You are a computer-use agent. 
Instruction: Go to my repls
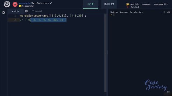pyautogui.click(x=146, y=4)
